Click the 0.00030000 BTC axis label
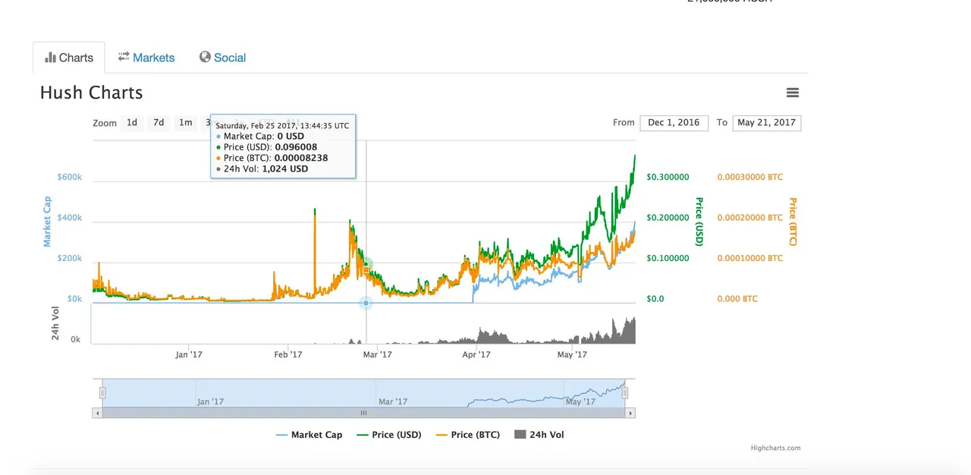This screenshot has height=475, width=971. pyautogui.click(x=750, y=177)
